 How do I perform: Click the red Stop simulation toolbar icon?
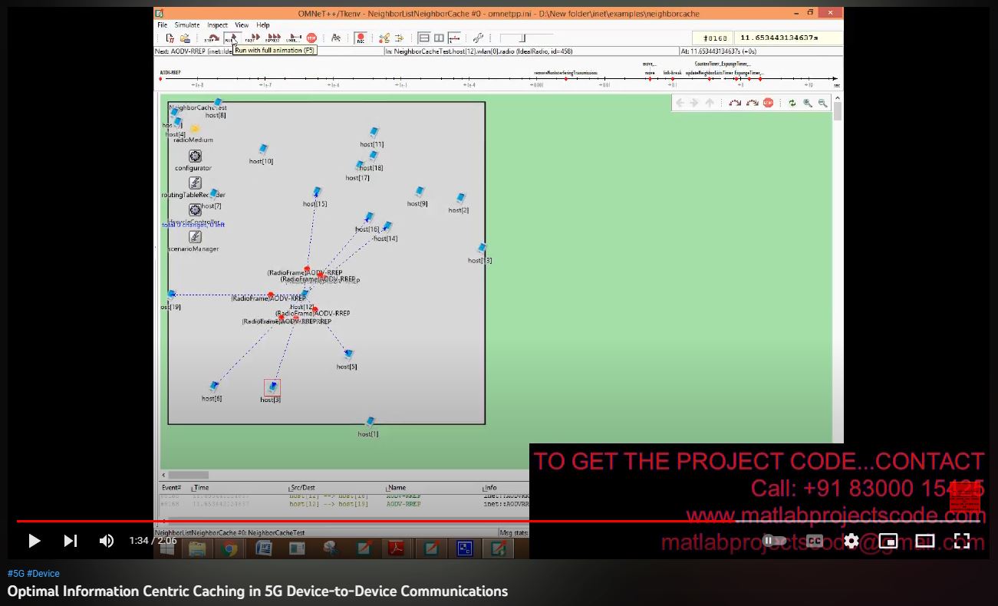(311, 38)
